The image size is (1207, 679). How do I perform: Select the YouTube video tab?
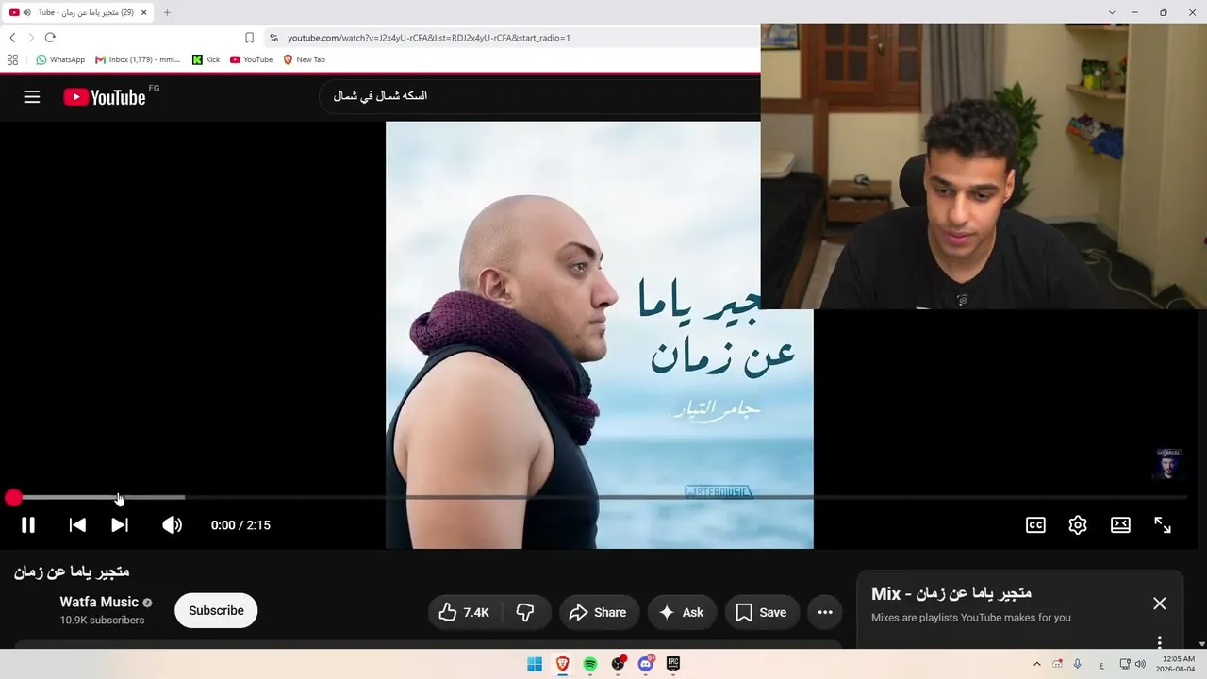coord(79,12)
